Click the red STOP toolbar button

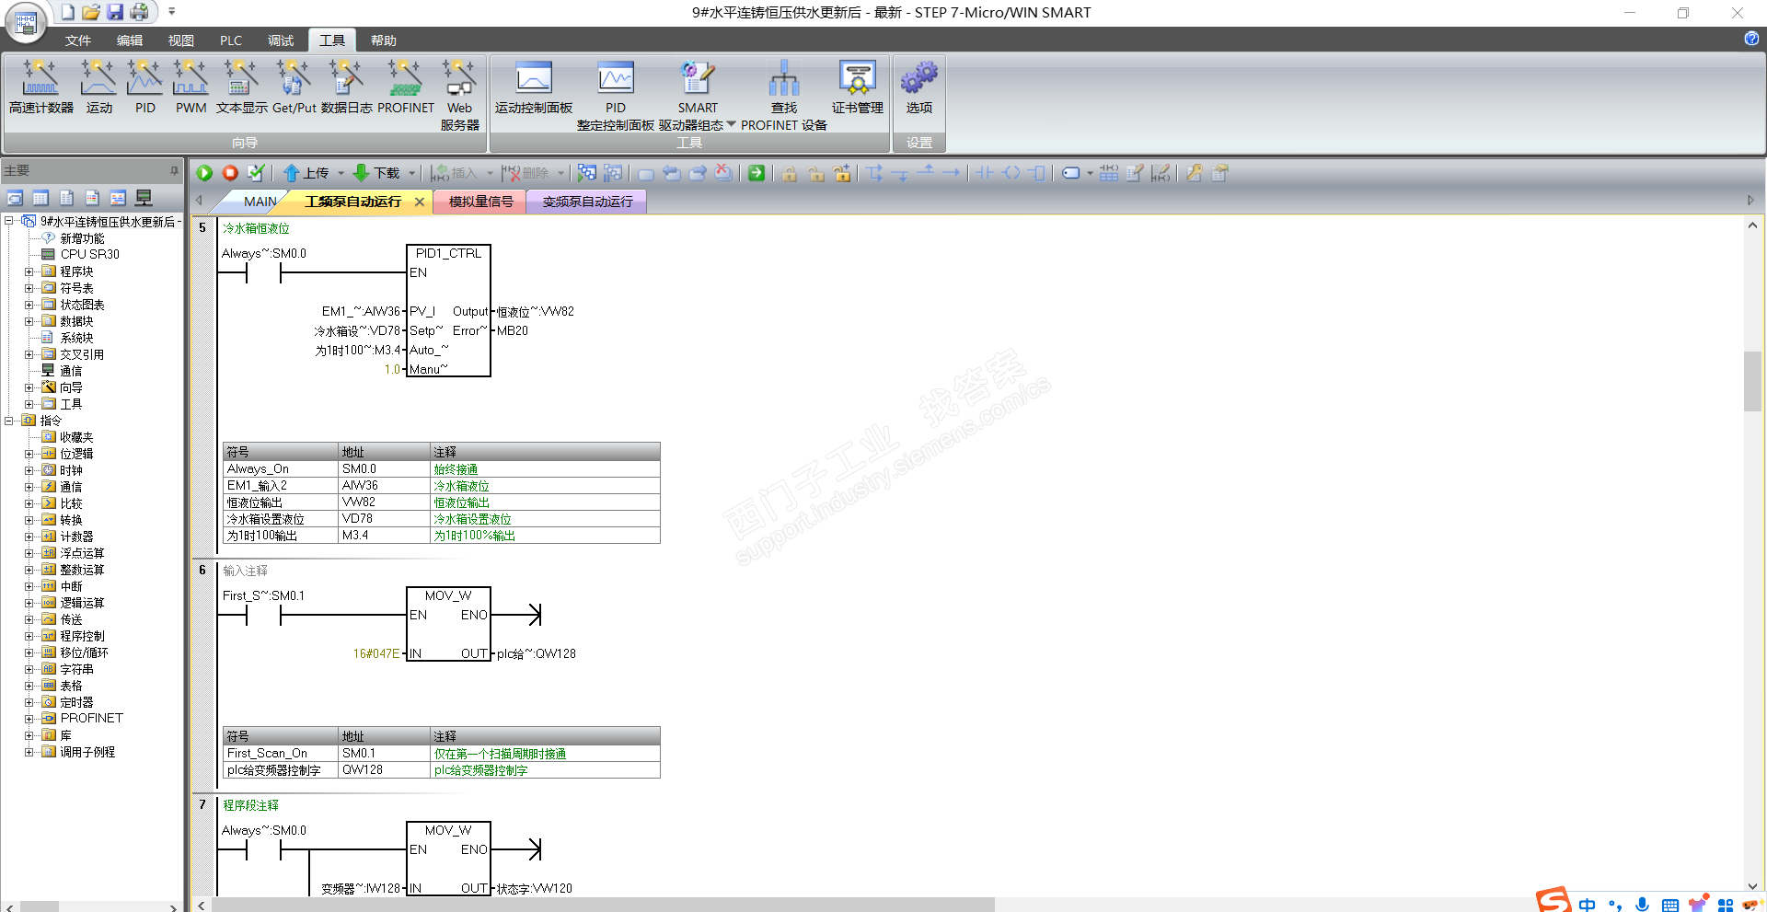pos(230,173)
